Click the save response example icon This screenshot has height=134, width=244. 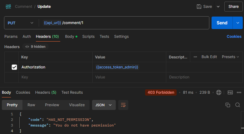tap(230, 92)
